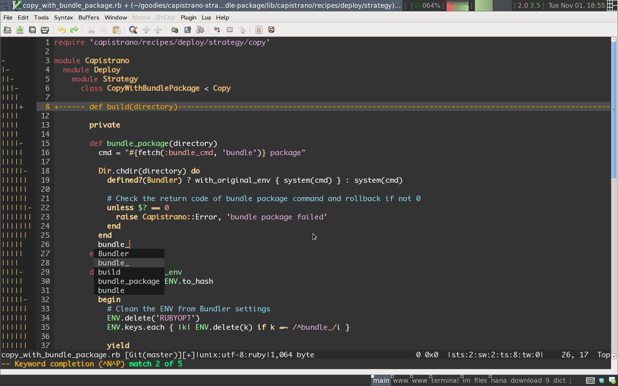
Task: Collapse the Dir.chdir fold at line 18
Action: 25,171
